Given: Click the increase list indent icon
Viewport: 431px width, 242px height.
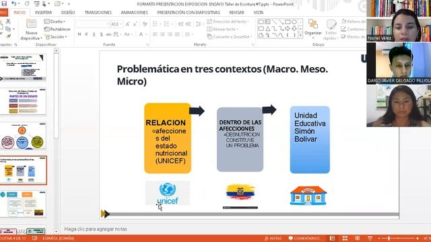Looking at the screenshot, I should 189,24.
